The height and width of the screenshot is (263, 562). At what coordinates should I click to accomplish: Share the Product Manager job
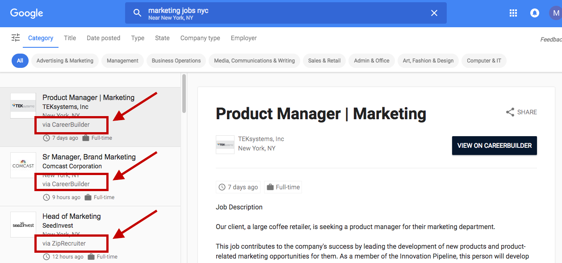[x=521, y=112]
